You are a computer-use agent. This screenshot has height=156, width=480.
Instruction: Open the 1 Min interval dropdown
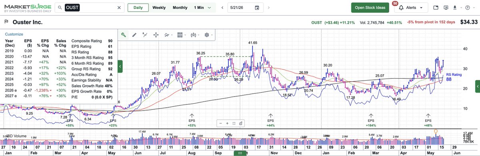tap(203, 8)
